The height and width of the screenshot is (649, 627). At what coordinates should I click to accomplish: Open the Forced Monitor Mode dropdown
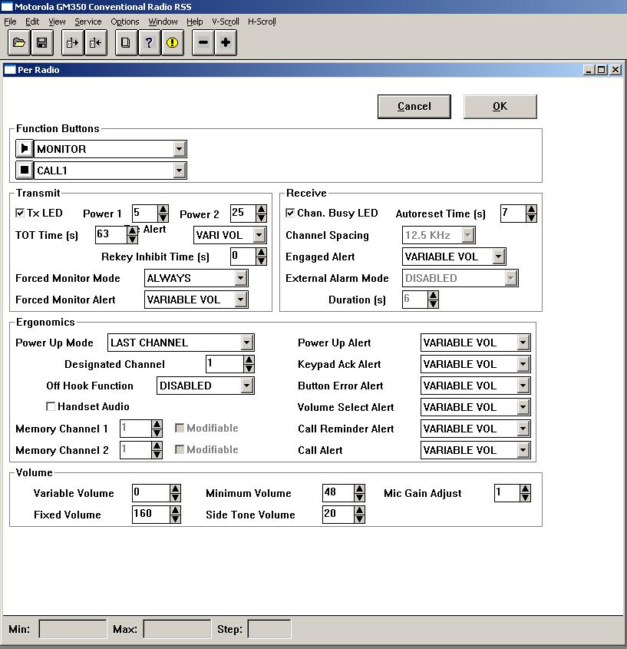pos(241,278)
